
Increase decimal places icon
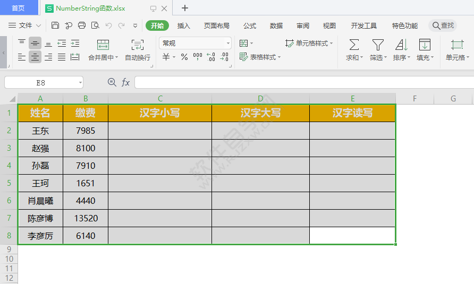point(211,57)
